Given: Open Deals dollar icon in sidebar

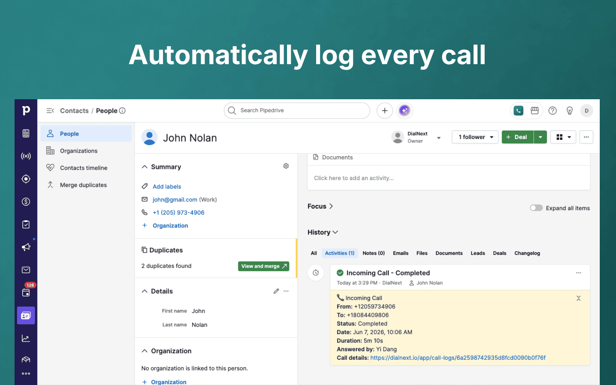Looking at the screenshot, I should tap(26, 202).
